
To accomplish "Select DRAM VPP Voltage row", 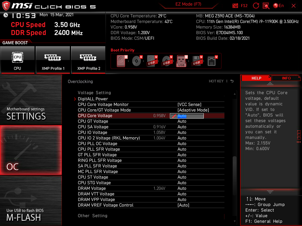I will pyautogui.click(x=151, y=200).
